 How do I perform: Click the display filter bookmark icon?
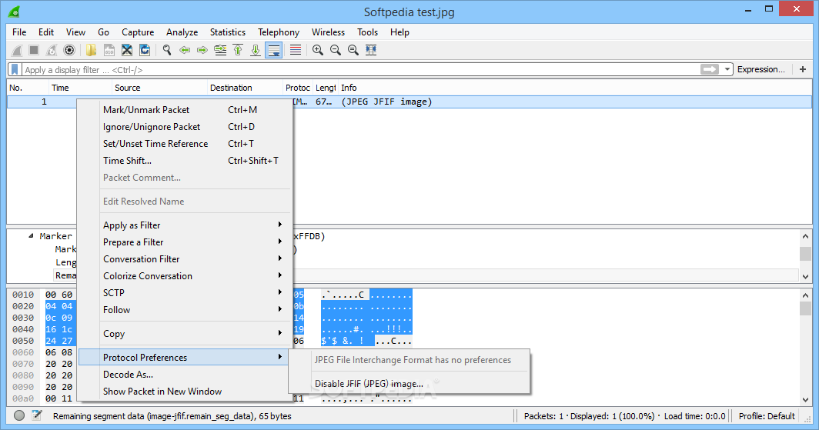15,69
